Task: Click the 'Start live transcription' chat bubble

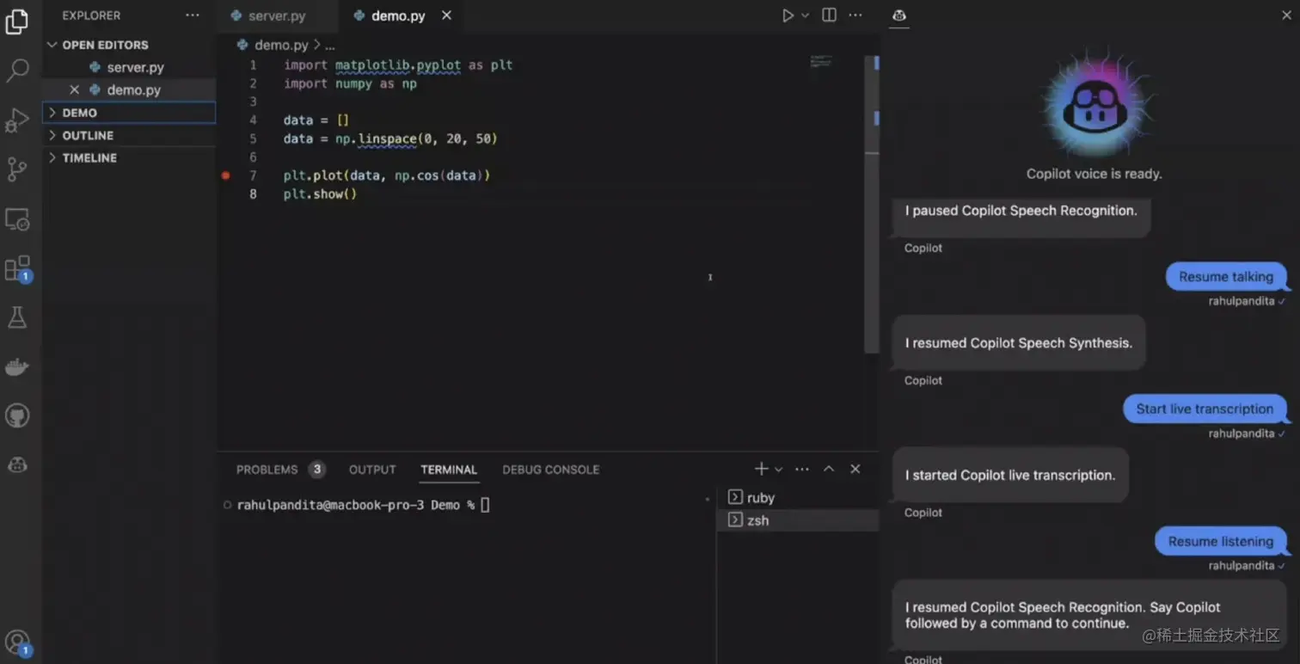Action: tap(1205, 409)
